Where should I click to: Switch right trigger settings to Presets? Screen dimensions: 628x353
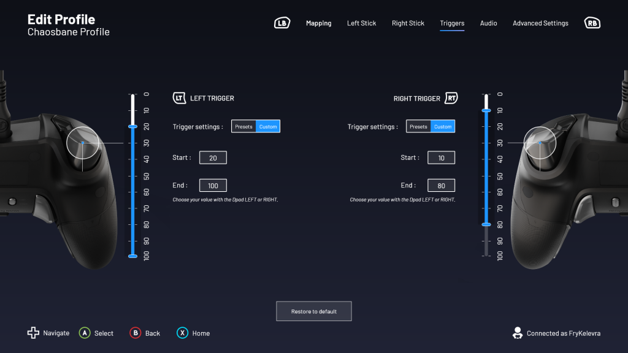pyautogui.click(x=418, y=127)
